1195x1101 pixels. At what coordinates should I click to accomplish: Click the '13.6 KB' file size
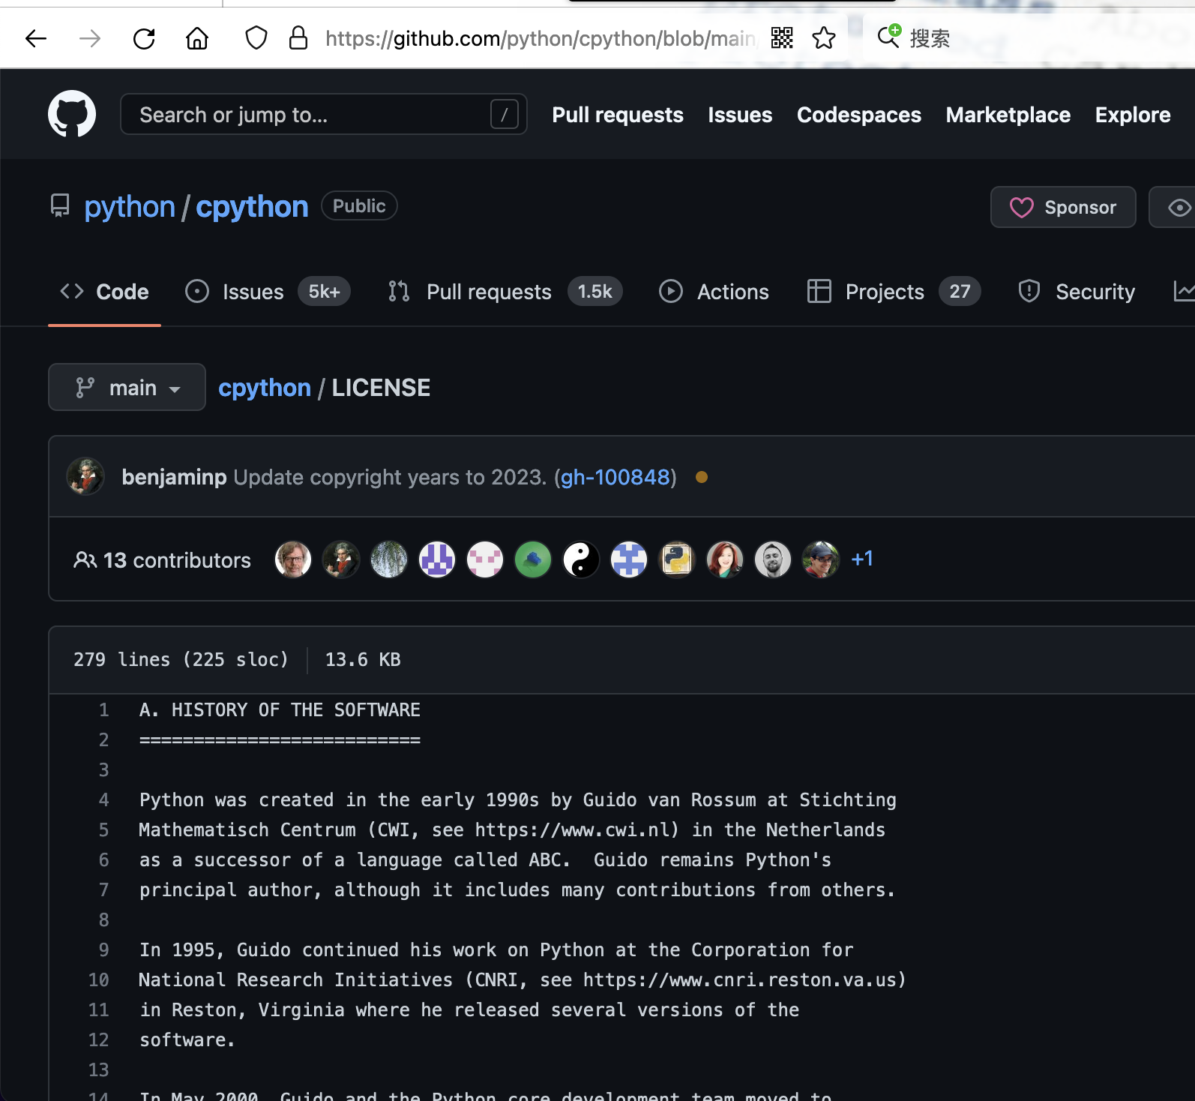click(363, 659)
